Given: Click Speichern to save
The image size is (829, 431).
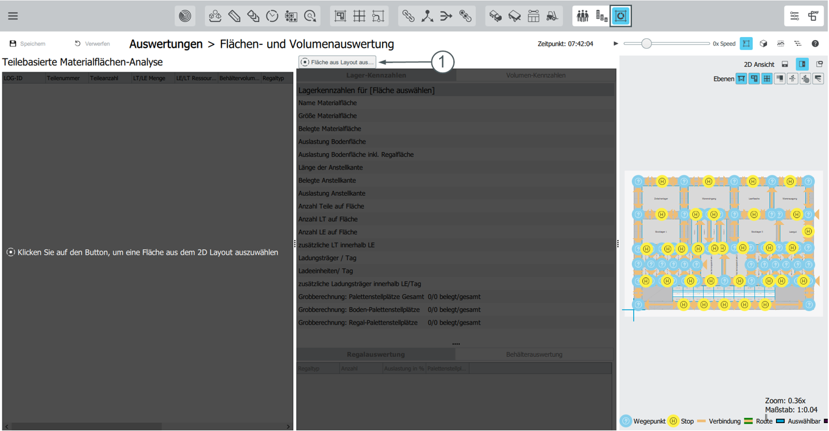Looking at the screenshot, I should pos(27,44).
